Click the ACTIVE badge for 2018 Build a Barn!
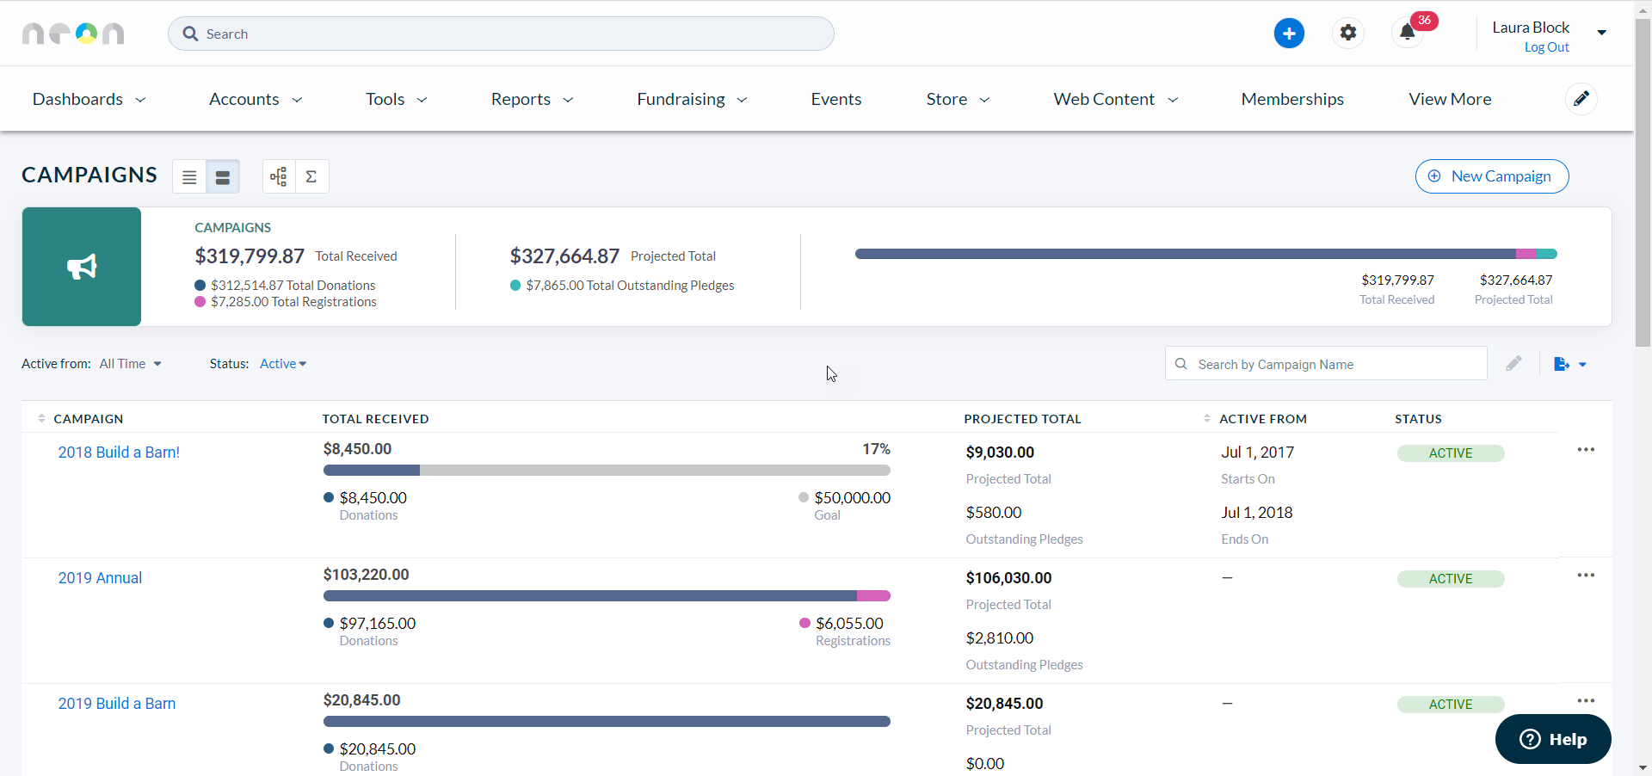Viewport: 1652px width, 776px height. pos(1451,453)
